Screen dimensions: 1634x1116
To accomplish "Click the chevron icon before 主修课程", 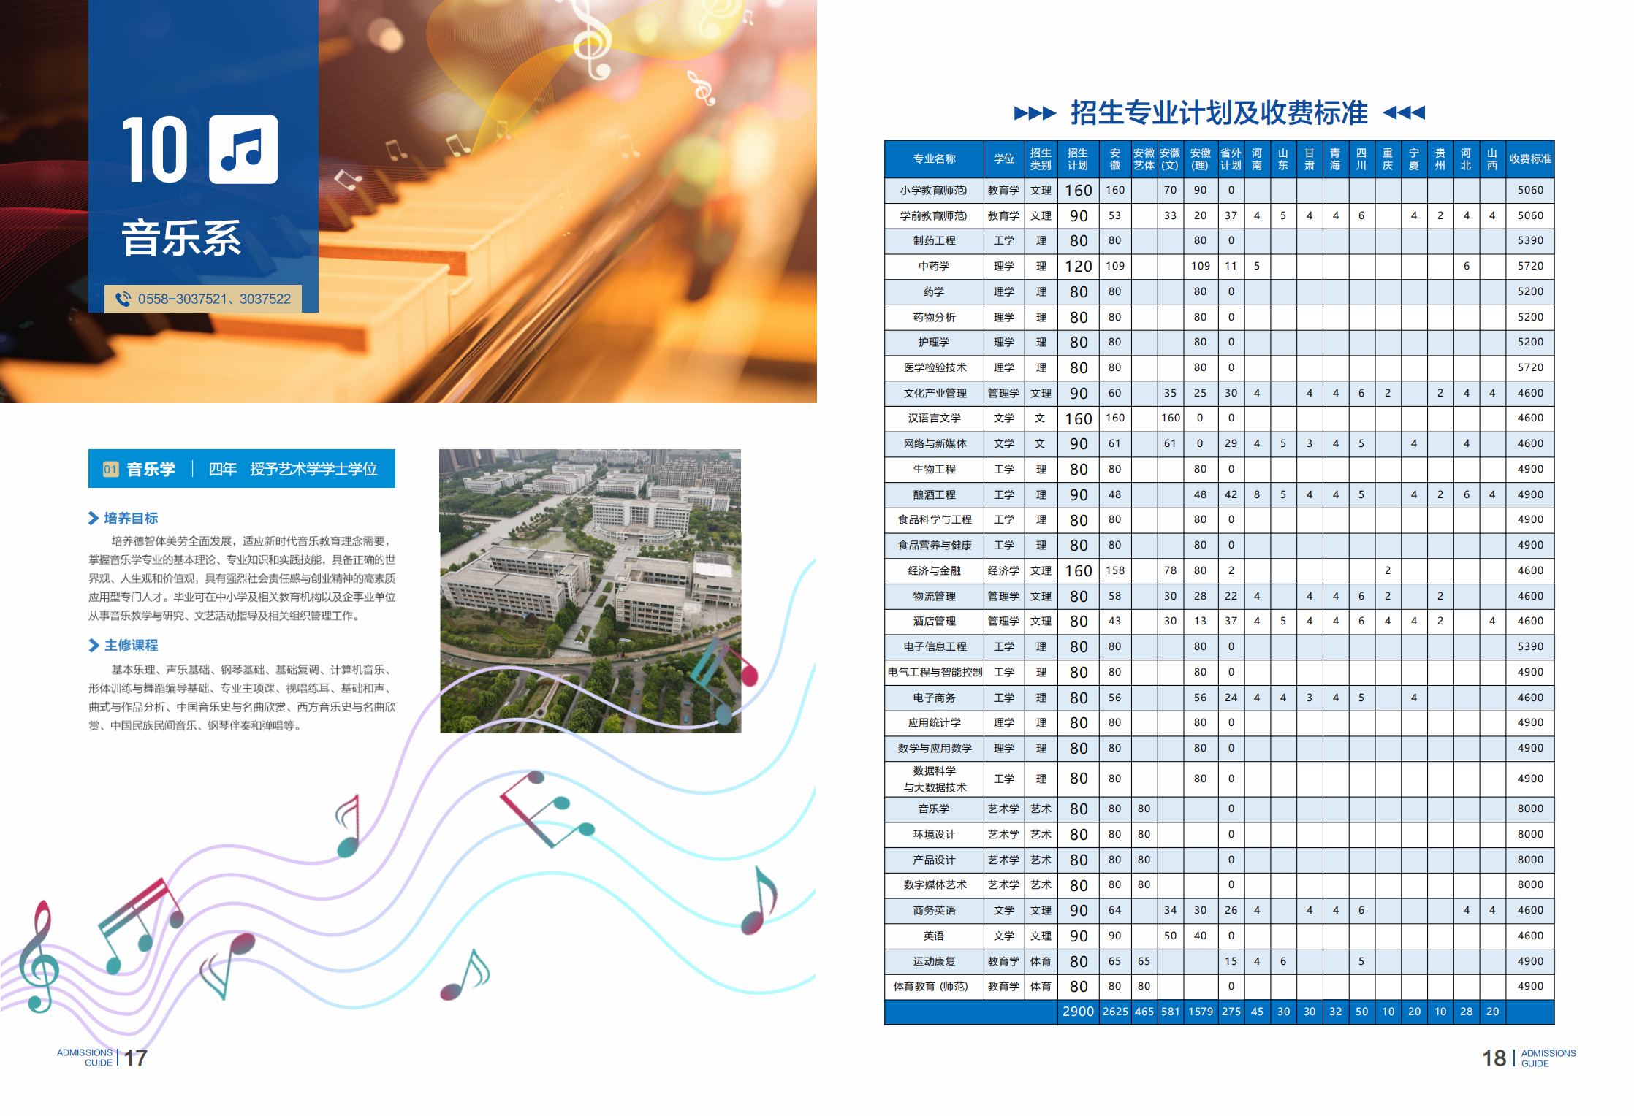I will (x=94, y=645).
